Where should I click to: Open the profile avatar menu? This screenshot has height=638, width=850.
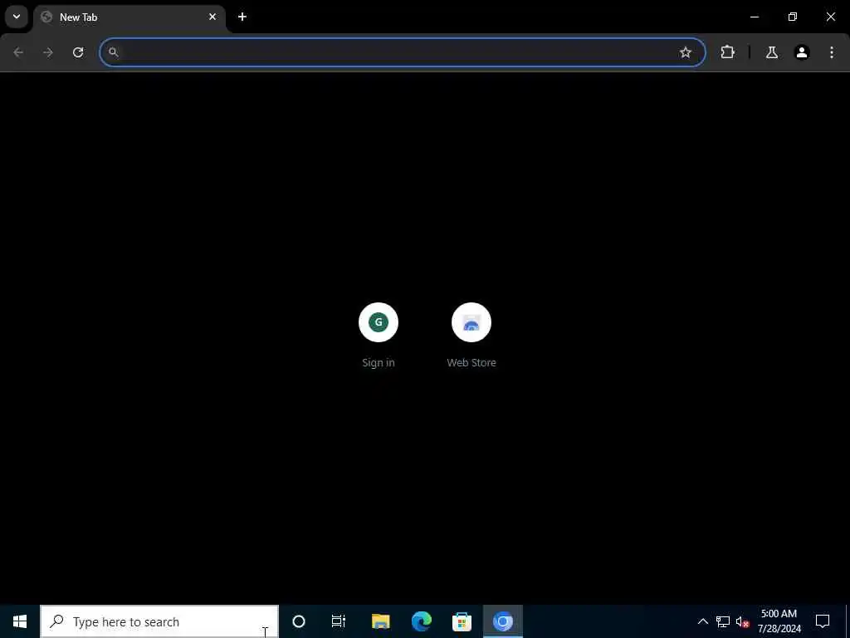802,52
